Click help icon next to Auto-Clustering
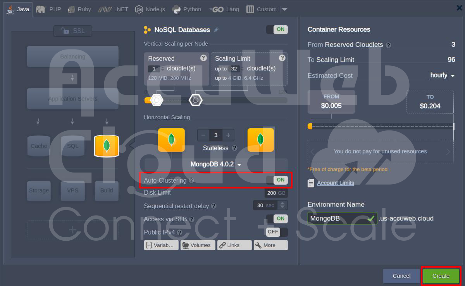 click(191, 181)
